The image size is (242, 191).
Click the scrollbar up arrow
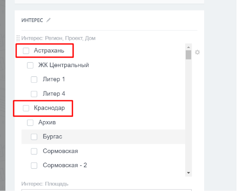[188, 47]
